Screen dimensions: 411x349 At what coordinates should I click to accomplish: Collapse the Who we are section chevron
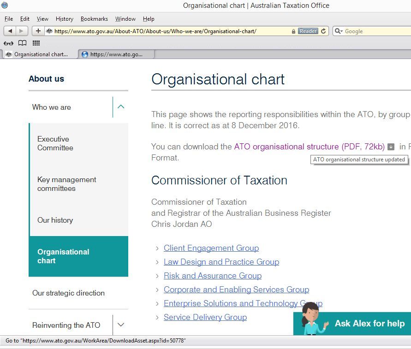[120, 106]
